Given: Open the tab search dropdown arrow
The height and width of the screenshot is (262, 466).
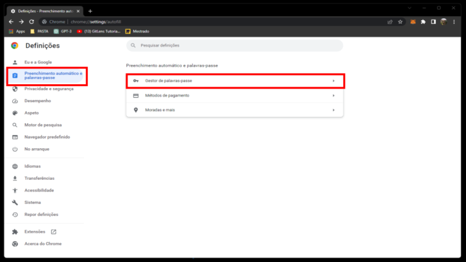Looking at the screenshot, I should 410,8.
